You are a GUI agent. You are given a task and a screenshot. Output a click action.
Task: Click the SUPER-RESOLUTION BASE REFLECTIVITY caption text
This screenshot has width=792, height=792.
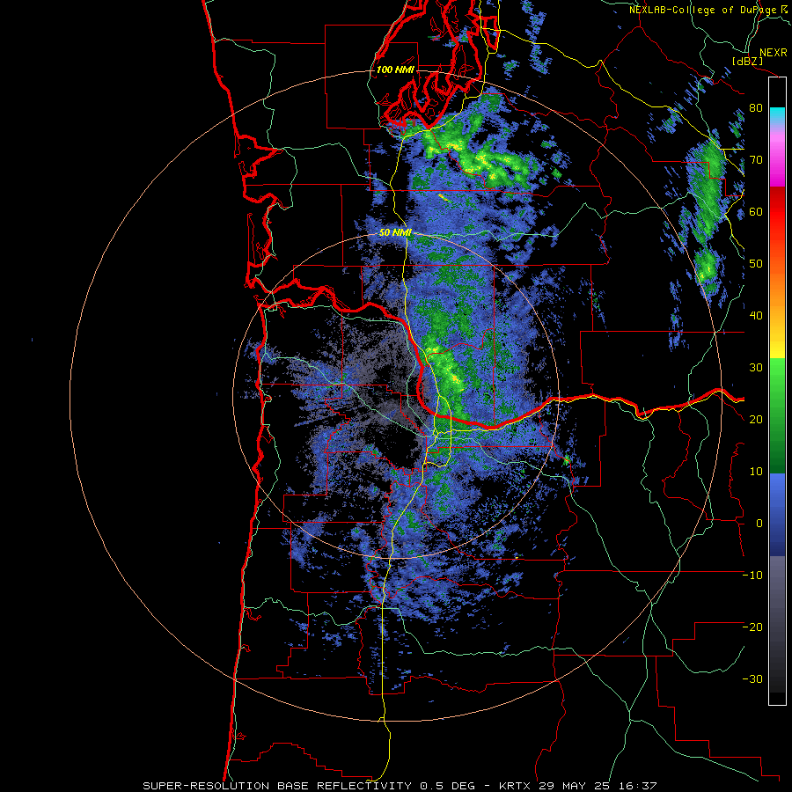coord(277,786)
